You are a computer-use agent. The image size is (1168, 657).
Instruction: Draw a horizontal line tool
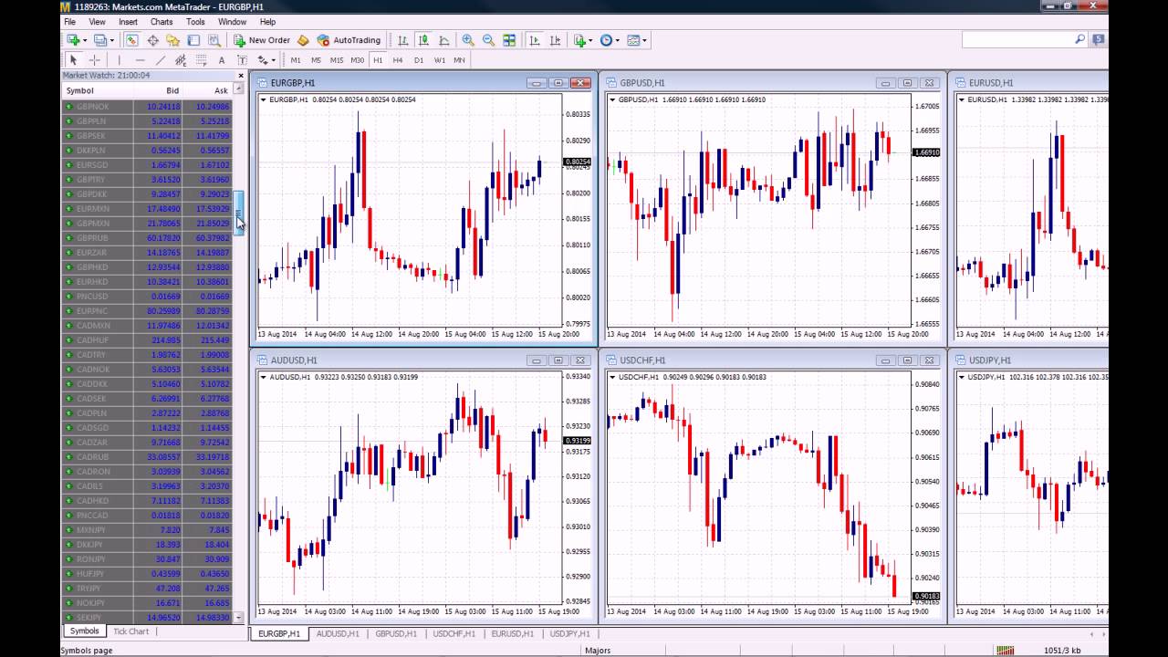tap(140, 60)
